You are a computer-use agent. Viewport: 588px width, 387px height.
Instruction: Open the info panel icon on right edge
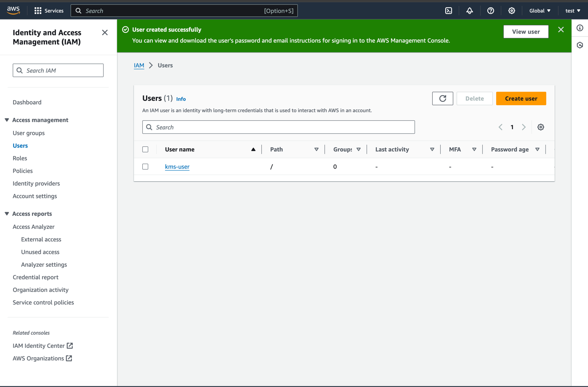(580, 28)
